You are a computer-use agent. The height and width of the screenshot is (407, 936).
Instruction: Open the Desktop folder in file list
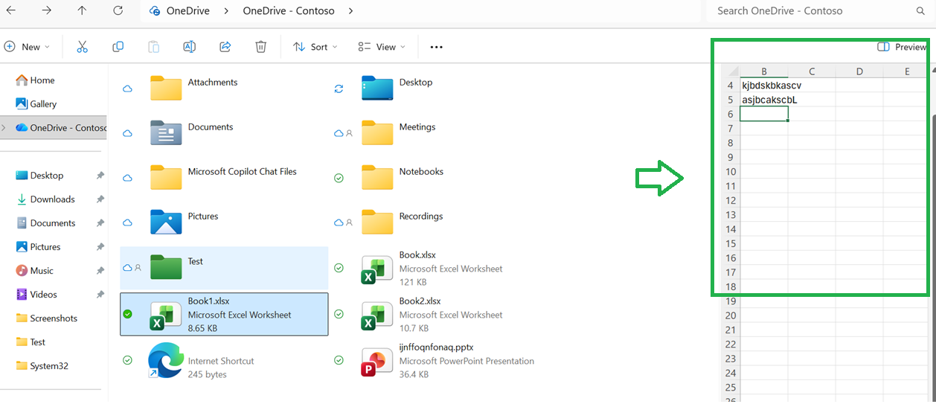click(435, 88)
